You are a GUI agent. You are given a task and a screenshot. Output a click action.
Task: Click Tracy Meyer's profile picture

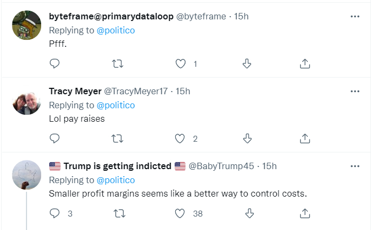point(27,100)
